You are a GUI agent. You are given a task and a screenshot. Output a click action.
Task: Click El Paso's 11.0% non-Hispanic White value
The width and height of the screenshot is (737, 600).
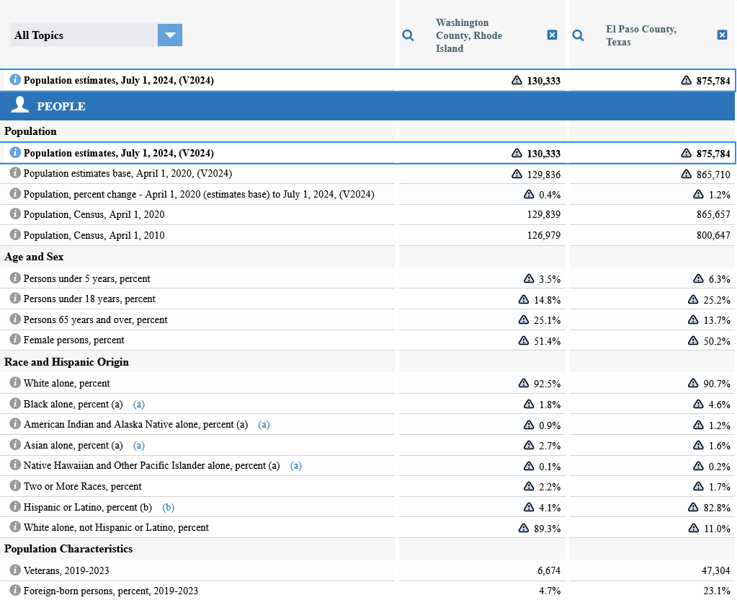pos(717,529)
